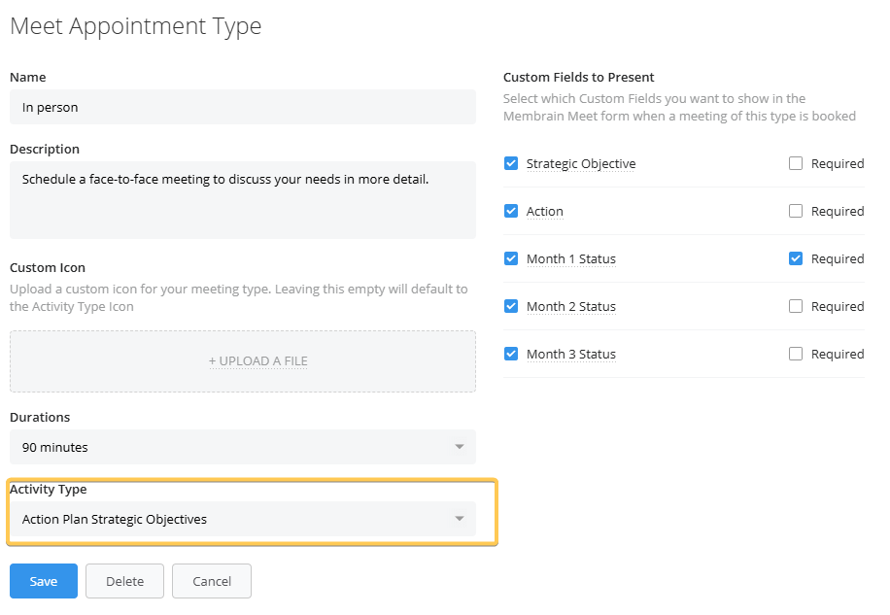Screen dimensions: 890x615
Task: Mark Month 2 Status as Required
Action: [x=796, y=306]
